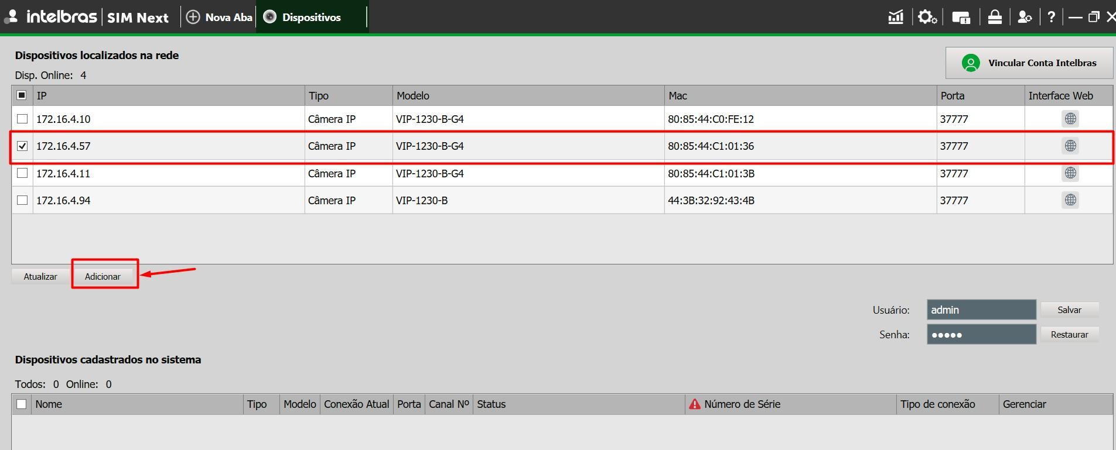Viewport: 1116px width, 450px height.
Task: Switch to the Dispositivos tab
Action: 311,17
